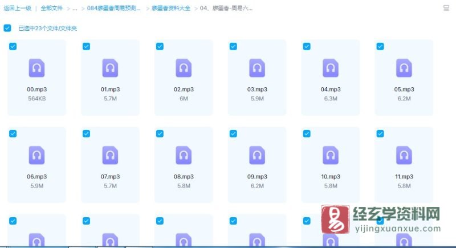Open the 05.mp3 audio icon
Viewport: 456px width, 248px height.
[x=404, y=68]
